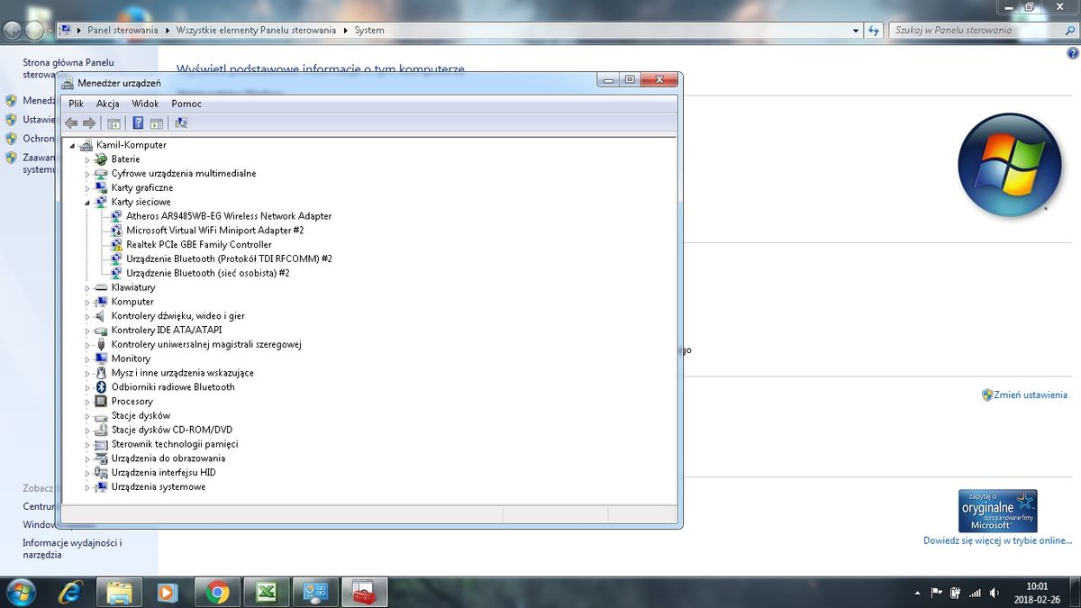
Task: Expand the Karty graficzne category
Action: (x=87, y=188)
